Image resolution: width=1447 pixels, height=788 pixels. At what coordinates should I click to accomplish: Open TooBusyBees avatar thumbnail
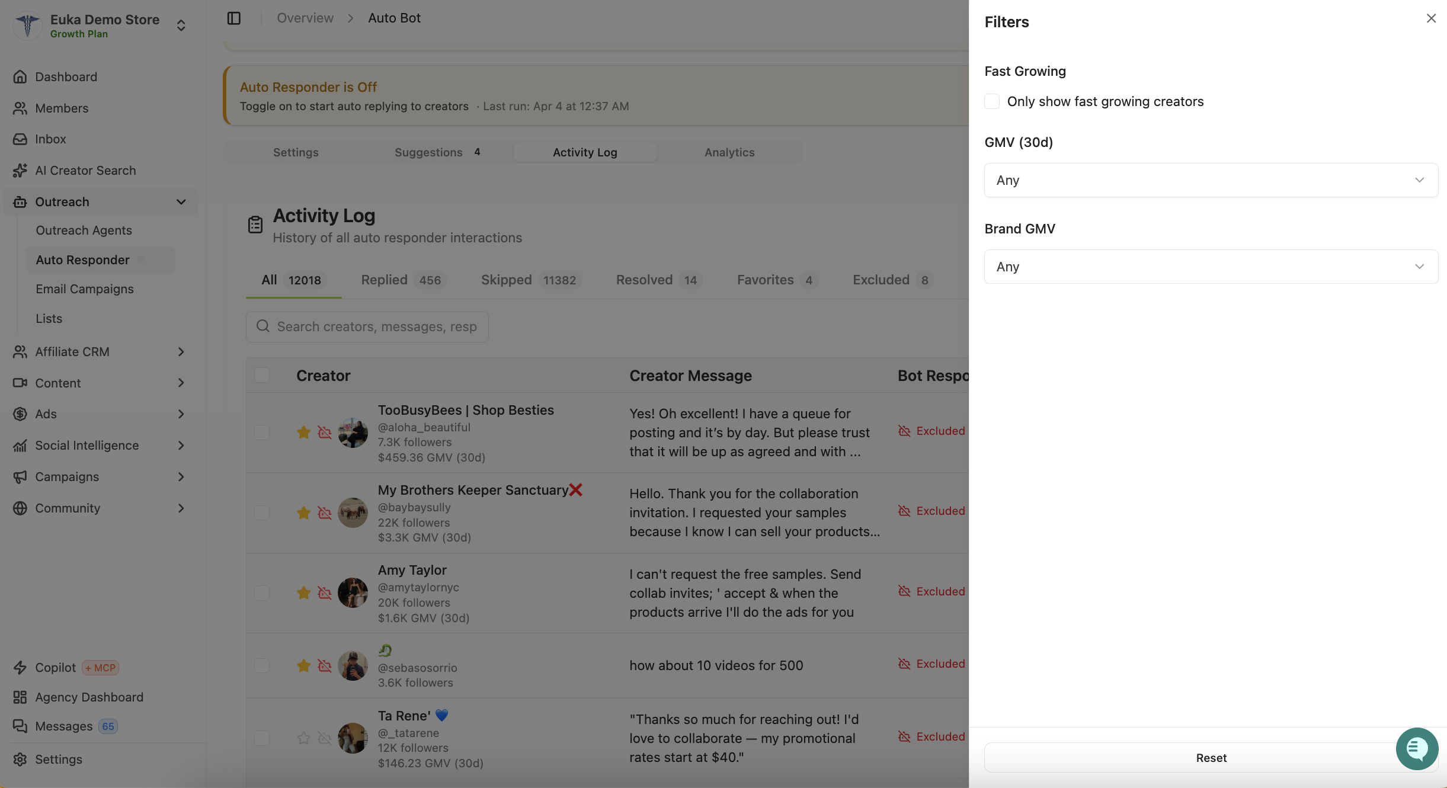coord(353,433)
